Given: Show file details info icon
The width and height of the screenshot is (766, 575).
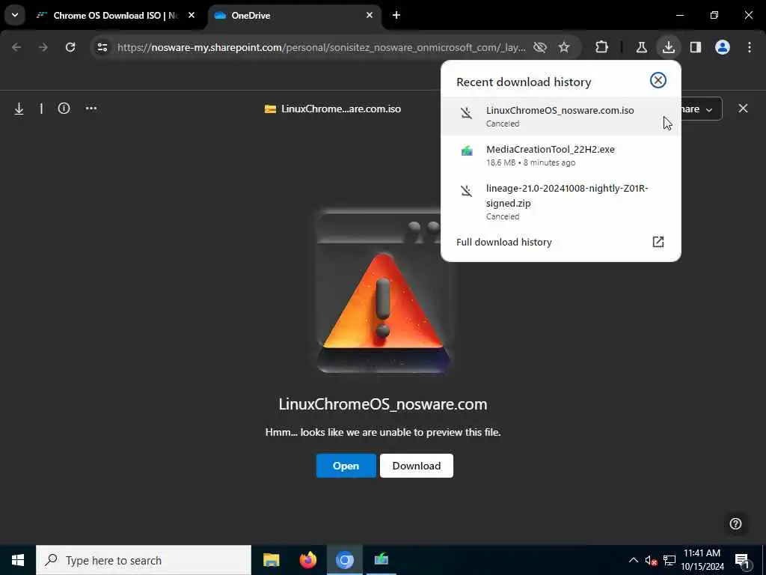Looking at the screenshot, I should [x=64, y=108].
